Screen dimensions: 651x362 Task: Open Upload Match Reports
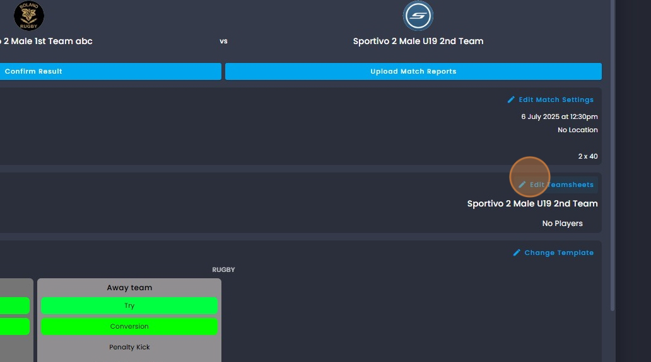(413, 71)
